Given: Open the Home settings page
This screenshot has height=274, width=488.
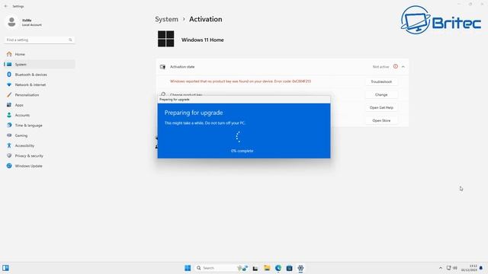Looking at the screenshot, I should pos(39,54).
